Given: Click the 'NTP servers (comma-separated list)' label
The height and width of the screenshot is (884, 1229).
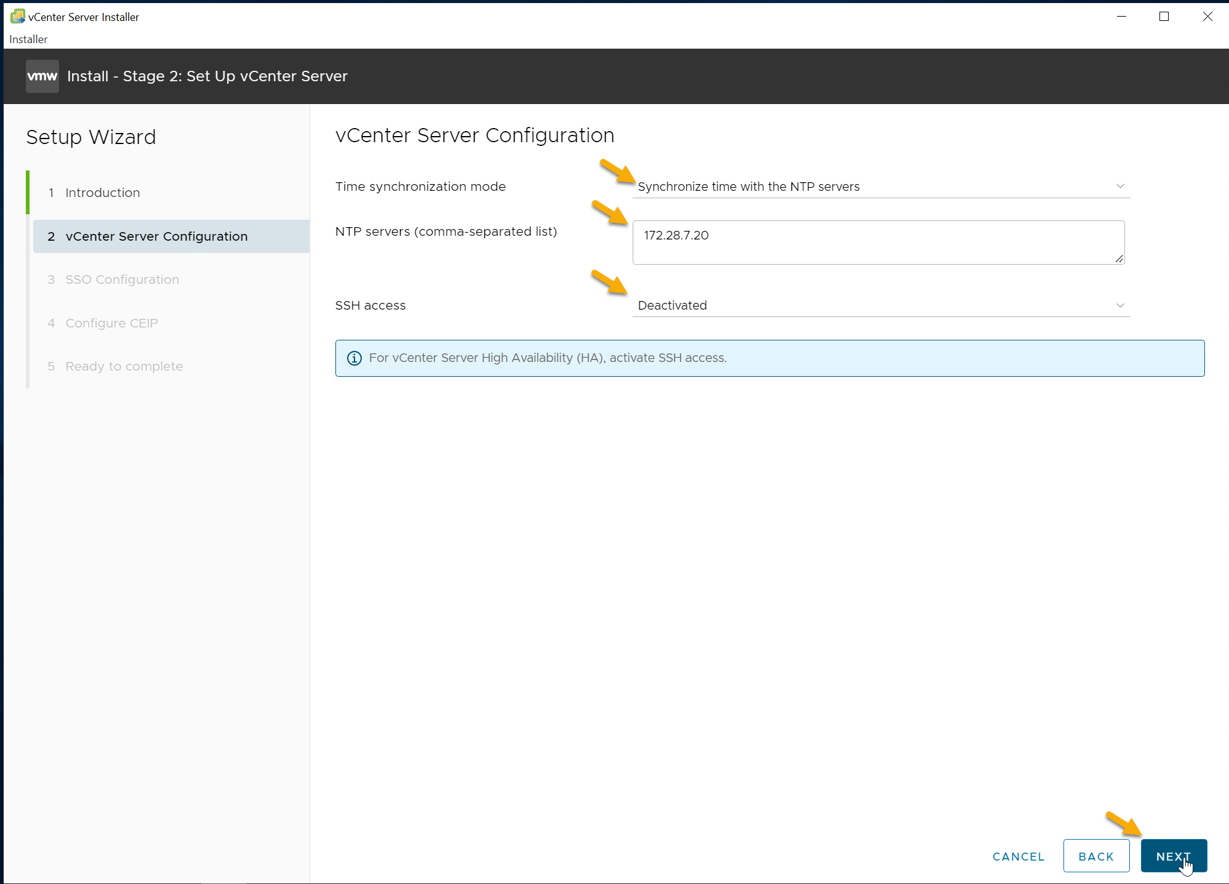Looking at the screenshot, I should click(x=446, y=231).
